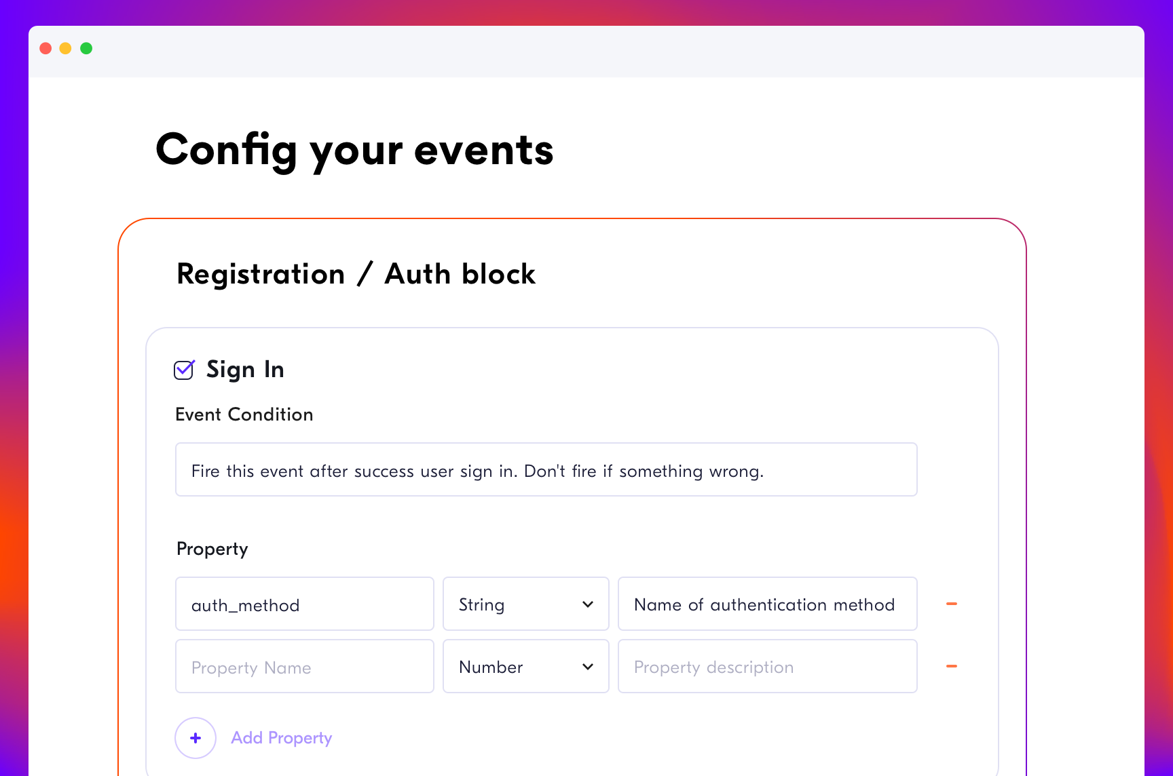Image resolution: width=1173 pixels, height=776 pixels.
Task: Remove the empty Number property row
Action: (x=952, y=666)
